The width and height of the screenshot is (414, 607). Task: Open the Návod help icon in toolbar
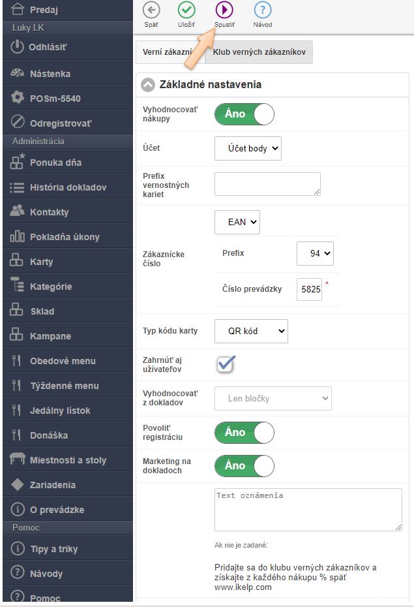click(x=262, y=10)
